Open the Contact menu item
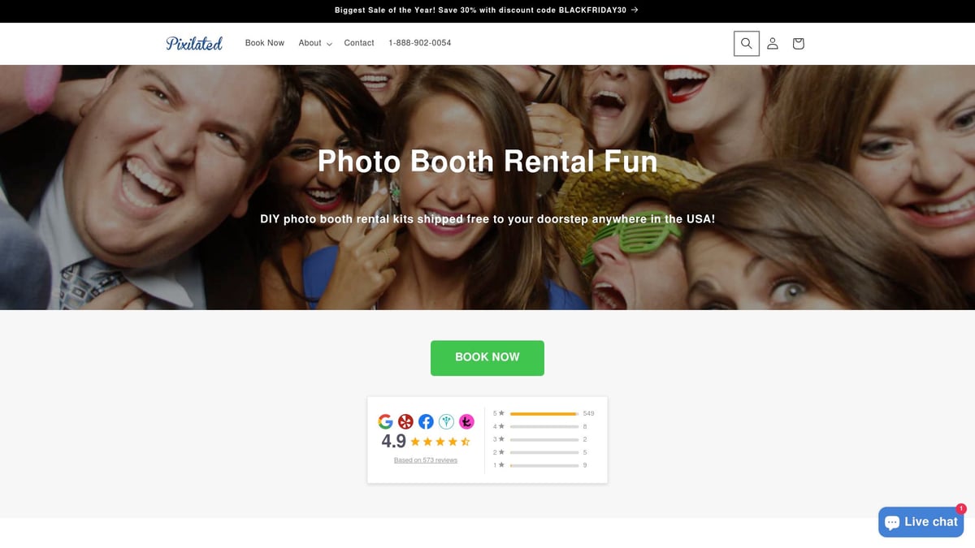This screenshot has height=548, width=975. (358, 43)
